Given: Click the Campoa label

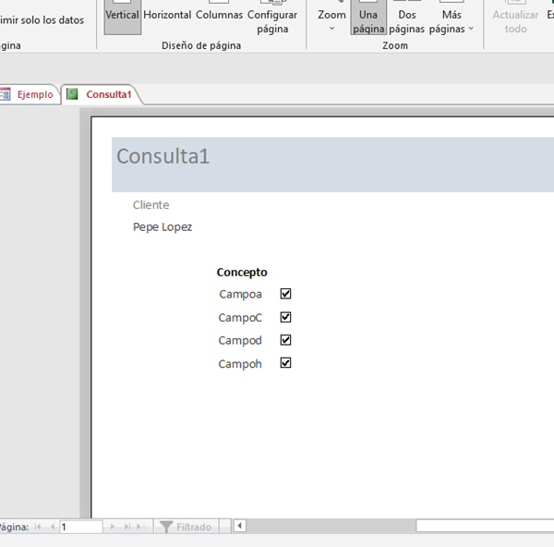Looking at the screenshot, I should point(240,294).
